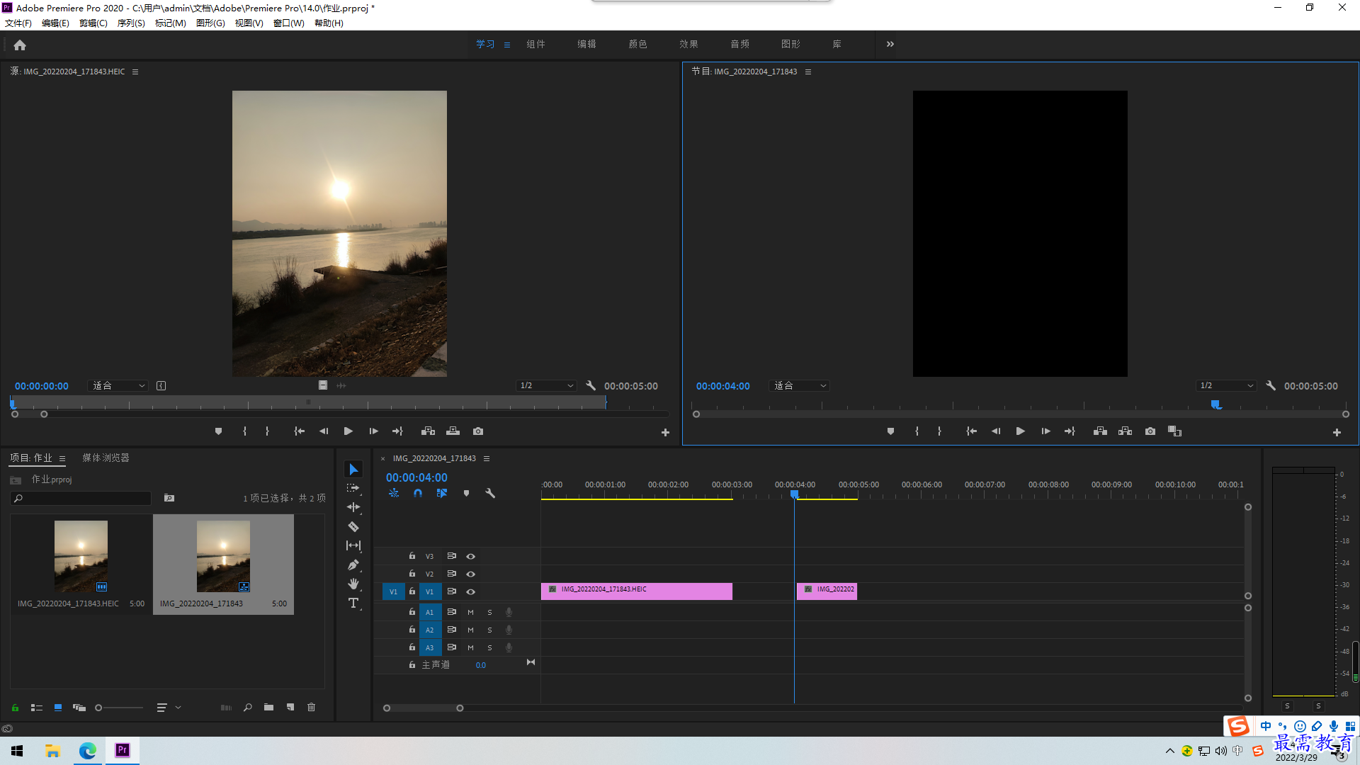Create a new bin in the Project panel
Screen dimensions: 1360x765
pos(268,707)
